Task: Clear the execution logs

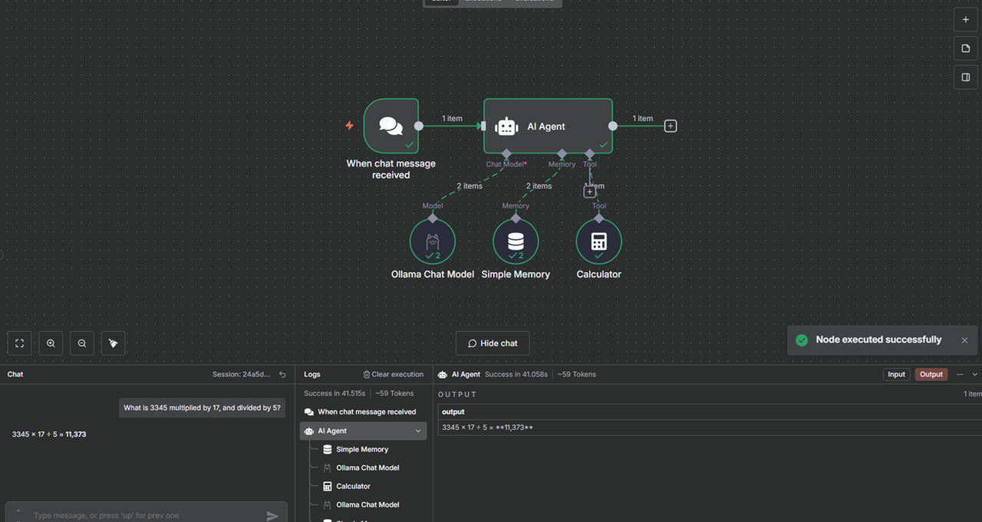Action: [394, 374]
